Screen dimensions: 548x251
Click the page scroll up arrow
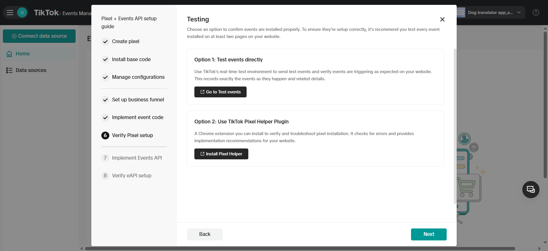pyautogui.click(x=545, y=28)
